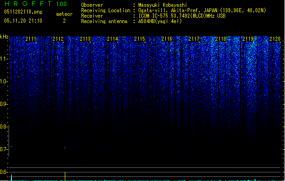This screenshot has height=181, width=285.
Task: Click the Receiving Location label
Action: pos(106,10)
